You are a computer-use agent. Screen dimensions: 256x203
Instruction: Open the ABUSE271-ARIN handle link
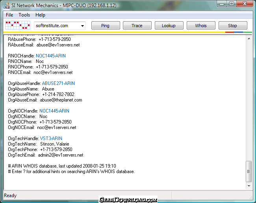point(58,83)
